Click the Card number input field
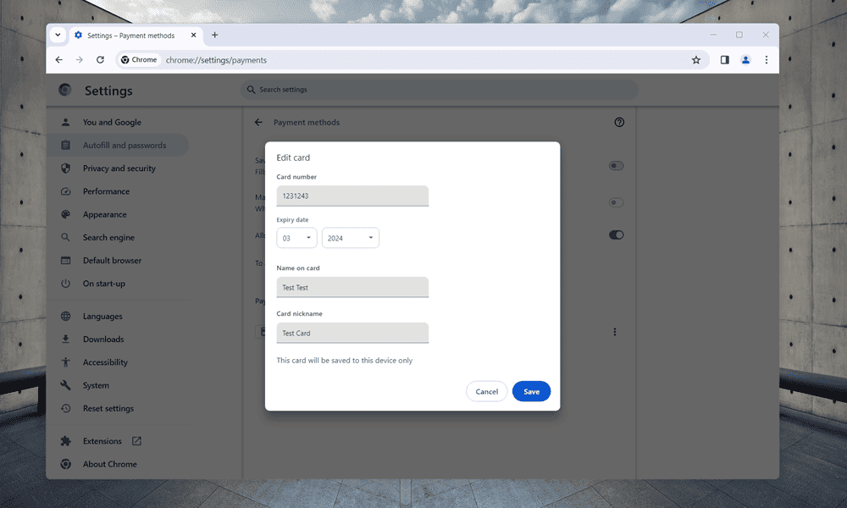Screen dimensions: 847x508 click(352, 196)
